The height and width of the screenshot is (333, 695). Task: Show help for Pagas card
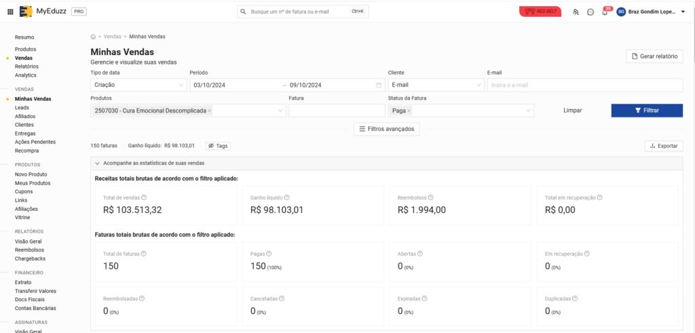click(269, 254)
